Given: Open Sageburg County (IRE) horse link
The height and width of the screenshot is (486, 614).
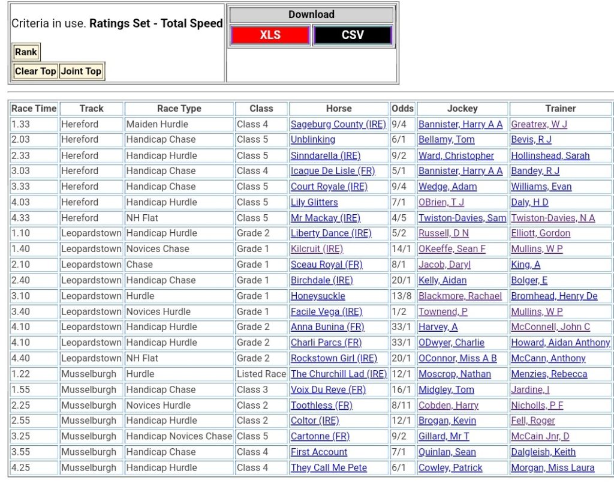Looking at the screenshot, I should pos(338,124).
